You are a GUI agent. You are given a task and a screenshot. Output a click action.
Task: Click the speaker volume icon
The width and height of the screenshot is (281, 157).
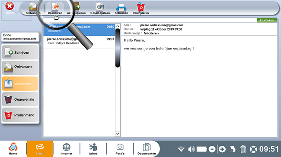coord(192,149)
